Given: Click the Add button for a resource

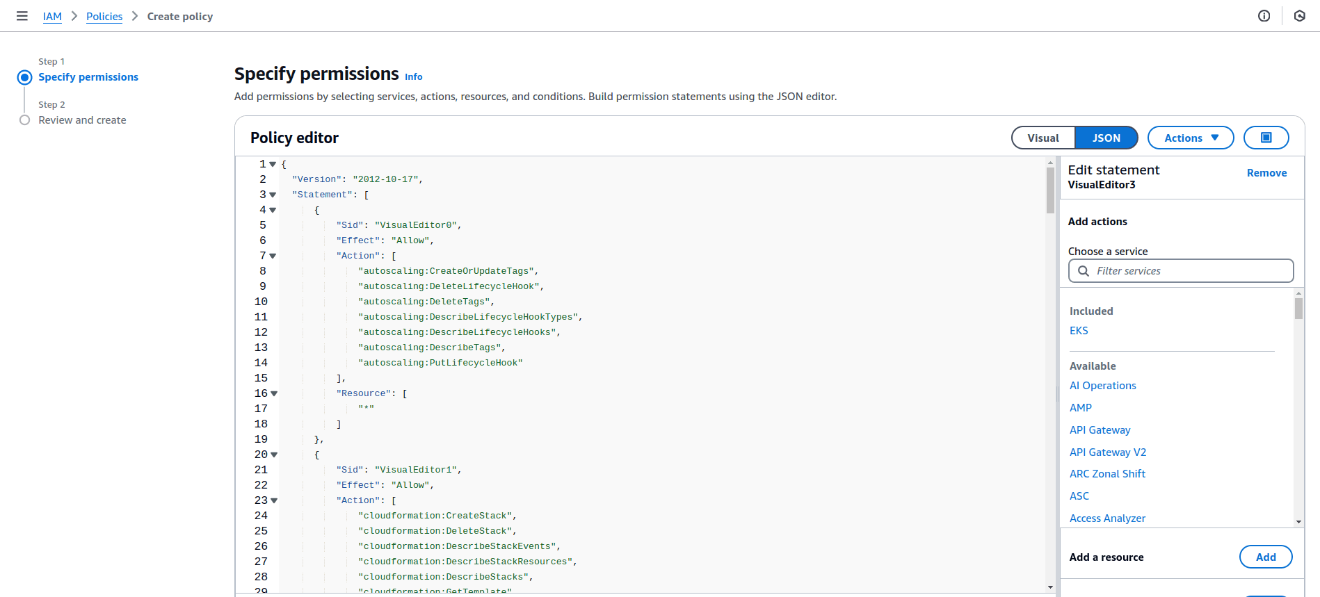Looking at the screenshot, I should click(x=1266, y=557).
